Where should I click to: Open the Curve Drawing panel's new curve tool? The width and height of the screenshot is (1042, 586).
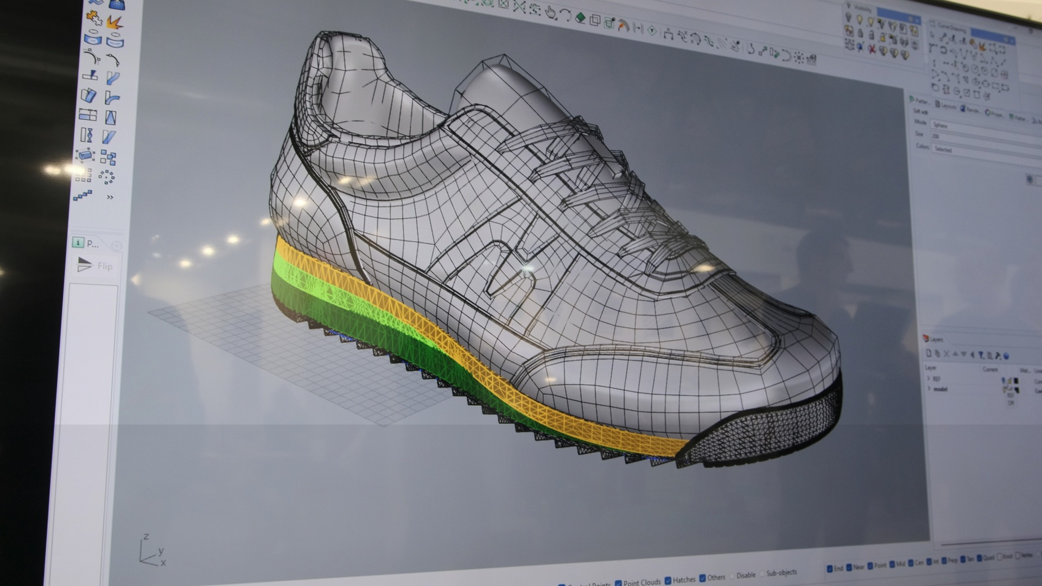(x=932, y=35)
